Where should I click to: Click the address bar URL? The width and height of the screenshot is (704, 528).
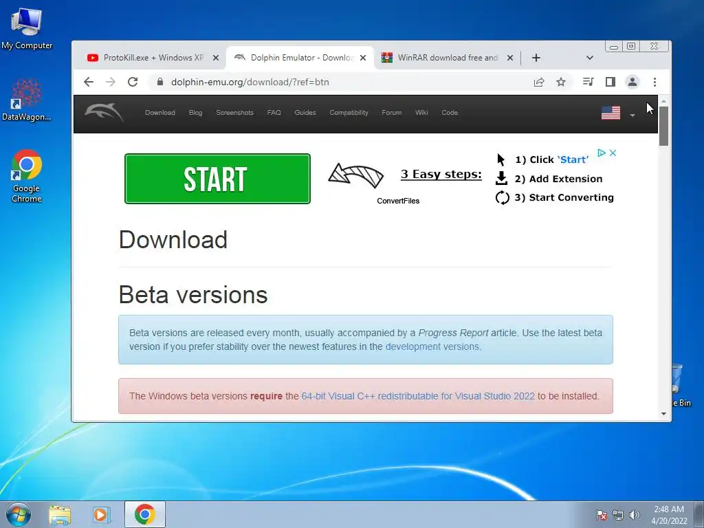[250, 82]
